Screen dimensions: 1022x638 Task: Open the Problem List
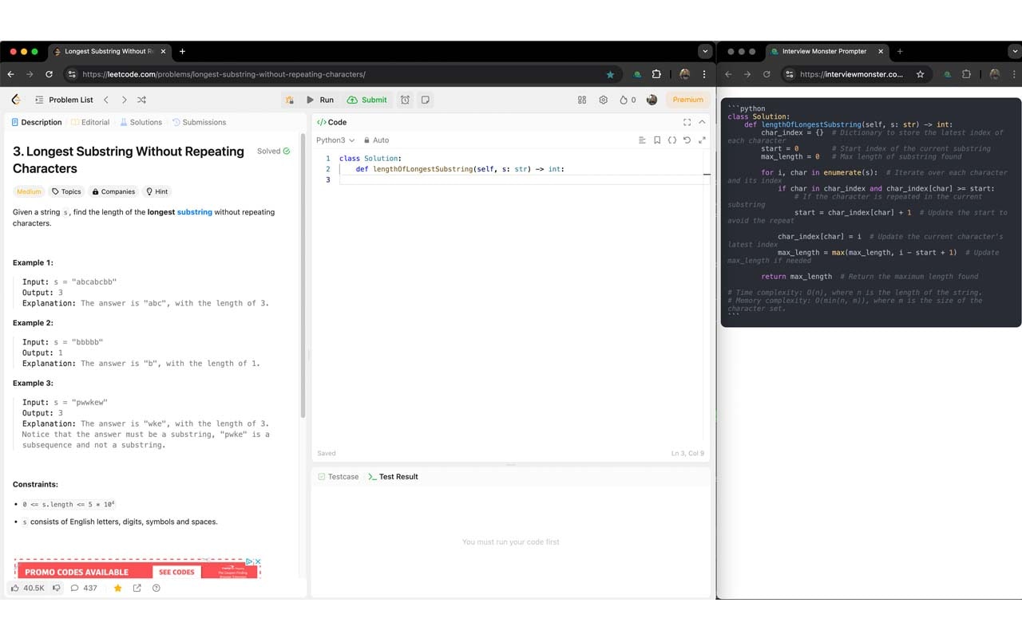click(x=64, y=100)
